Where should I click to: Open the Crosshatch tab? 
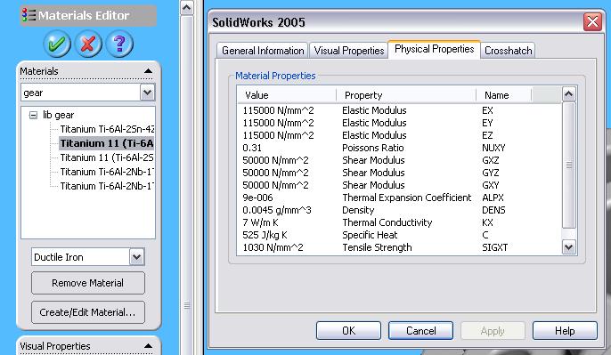[508, 51]
